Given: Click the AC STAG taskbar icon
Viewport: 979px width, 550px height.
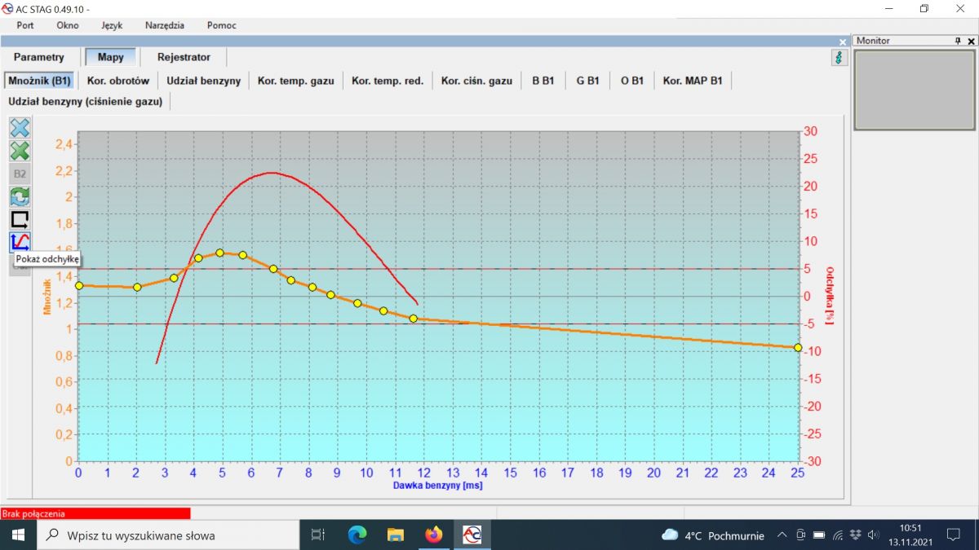Looking at the screenshot, I should [472, 535].
